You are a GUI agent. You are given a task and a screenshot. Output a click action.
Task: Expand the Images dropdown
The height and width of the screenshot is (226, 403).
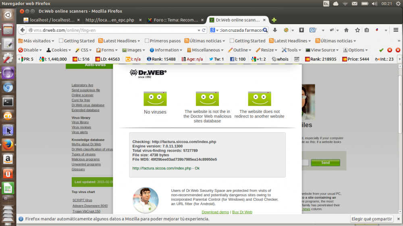134,50
